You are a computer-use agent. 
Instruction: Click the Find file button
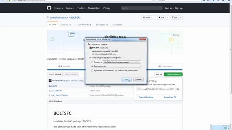[x=159, y=74]
